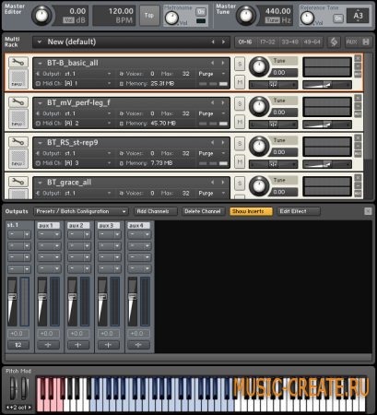Click the script editor icon beside the 49-64 tab
Screen dimensions: 377x415
coord(334,41)
